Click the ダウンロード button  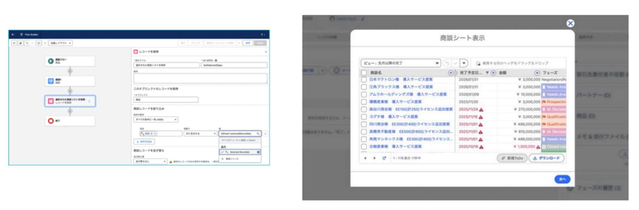(x=546, y=158)
